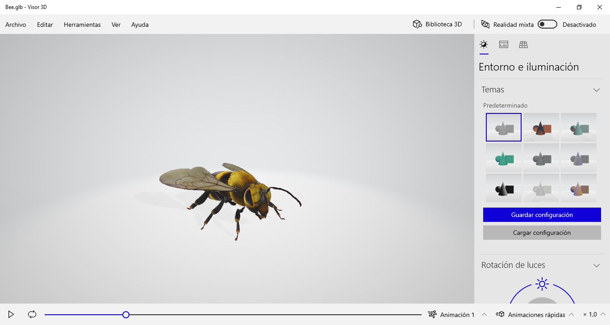Select the orange cube theme thumbnail
This screenshot has width=610, height=325.
point(541,127)
